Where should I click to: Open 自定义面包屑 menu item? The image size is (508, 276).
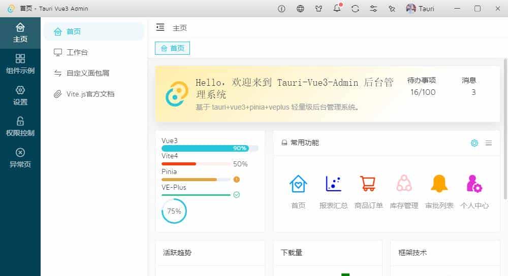(x=94, y=73)
